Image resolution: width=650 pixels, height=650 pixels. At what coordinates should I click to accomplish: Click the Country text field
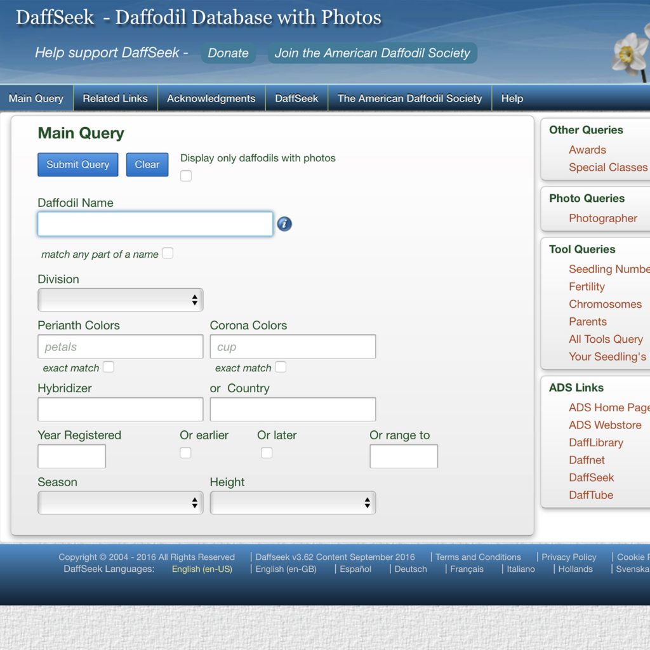point(293,409)
